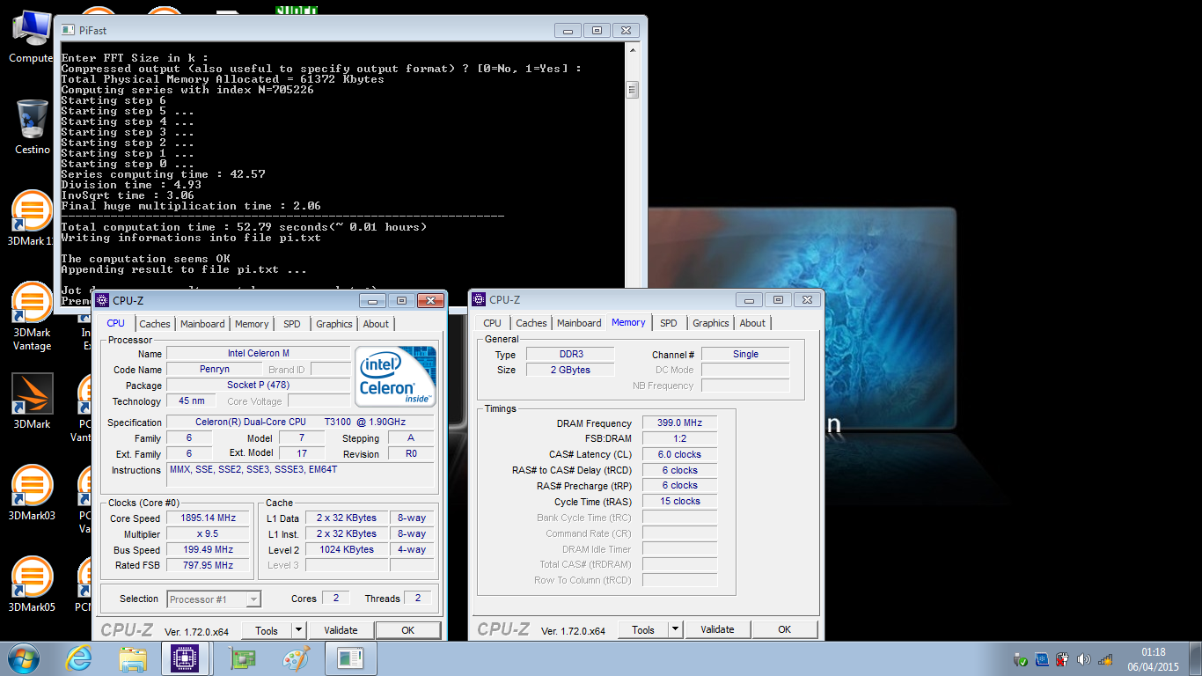Click the safely remove hardware tray icon
The height and width of the screenshot is (676, 1202).
[1021, 658]
